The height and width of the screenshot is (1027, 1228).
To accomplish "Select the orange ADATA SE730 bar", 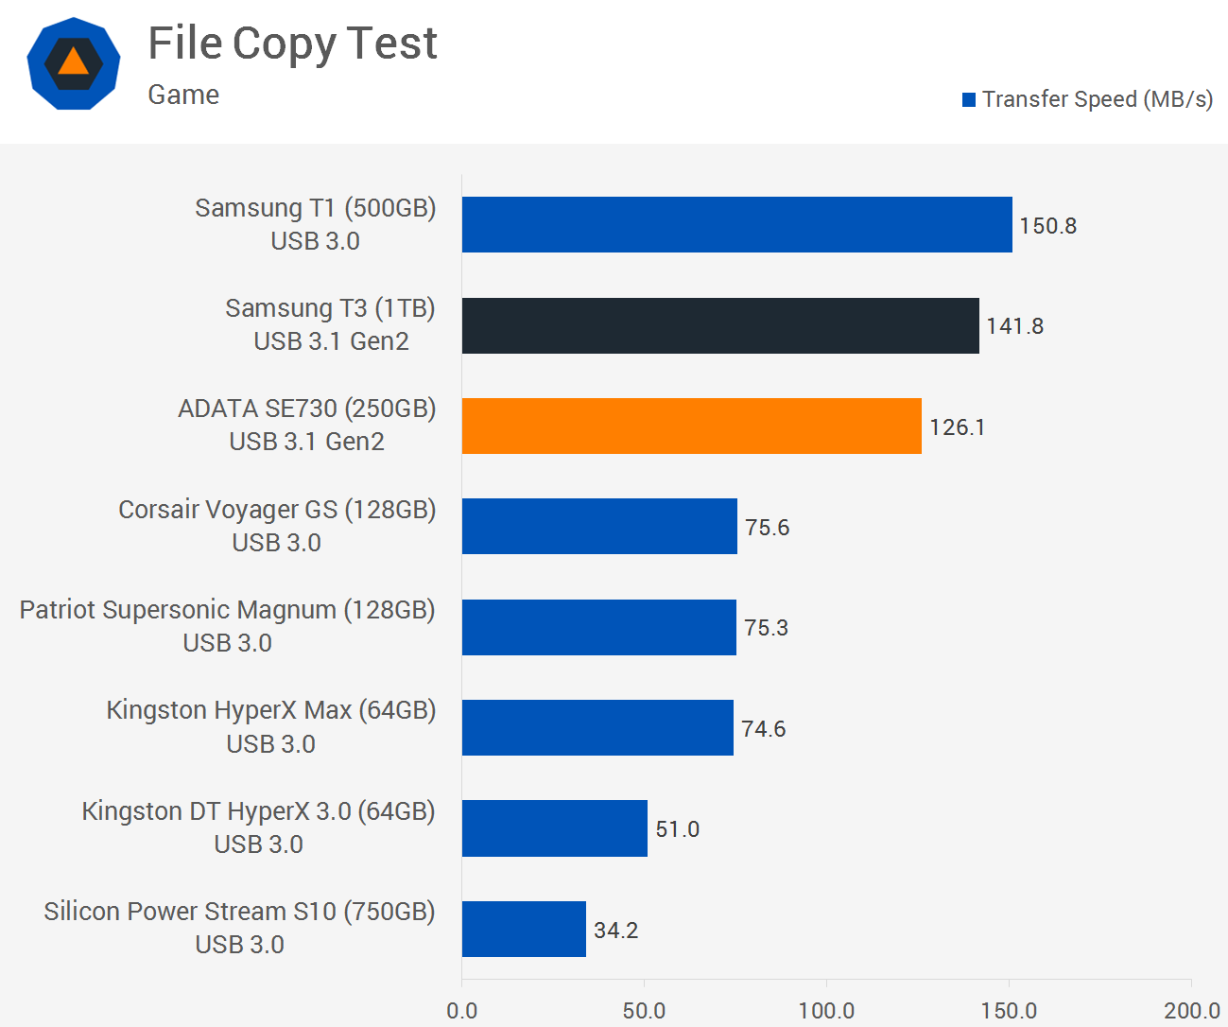I will [x=691, y=426].
